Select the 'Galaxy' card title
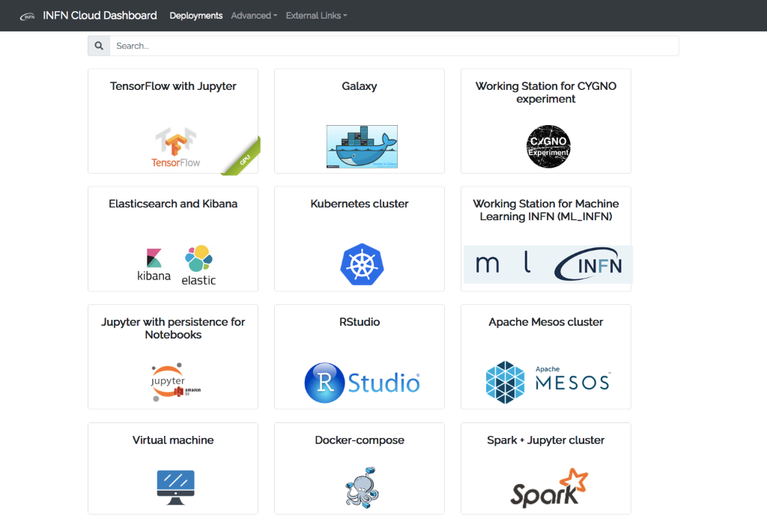The image size is (767, 528). (360, 86)
